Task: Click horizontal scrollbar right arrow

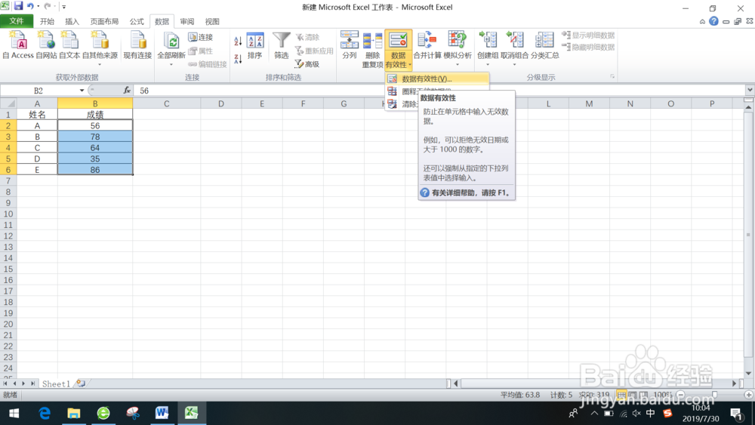Action: pos(735,383)
